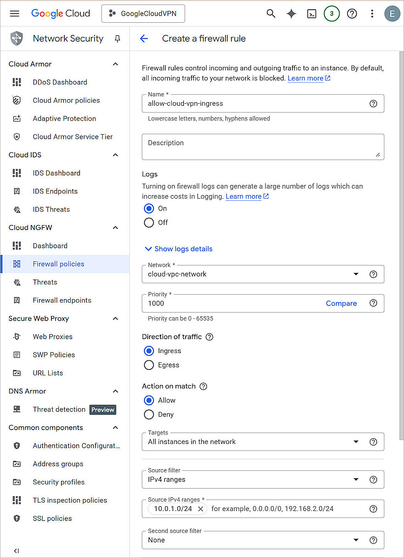The height and width of the screenshot is (558, 404).
Task: Select the Firewall endpoints icon
Action: point(17,300)
